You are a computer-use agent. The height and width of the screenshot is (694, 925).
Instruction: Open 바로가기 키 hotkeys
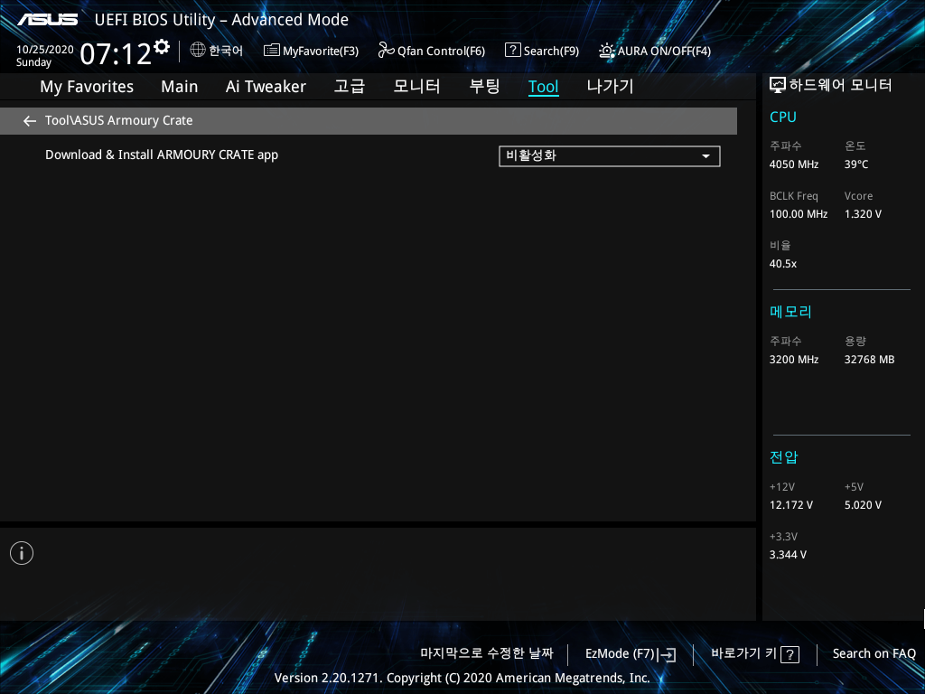(x=744, y=653)
